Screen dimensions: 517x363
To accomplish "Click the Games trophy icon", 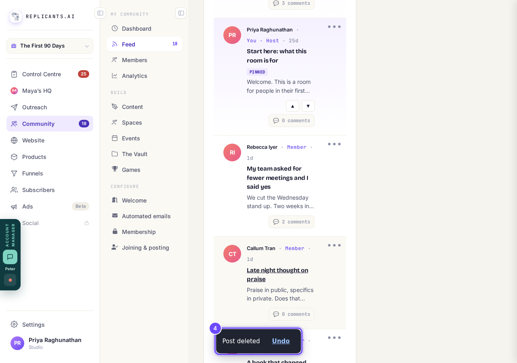I will pos(115,169).
